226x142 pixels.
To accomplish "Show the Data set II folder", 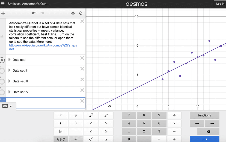I will 2,71.
